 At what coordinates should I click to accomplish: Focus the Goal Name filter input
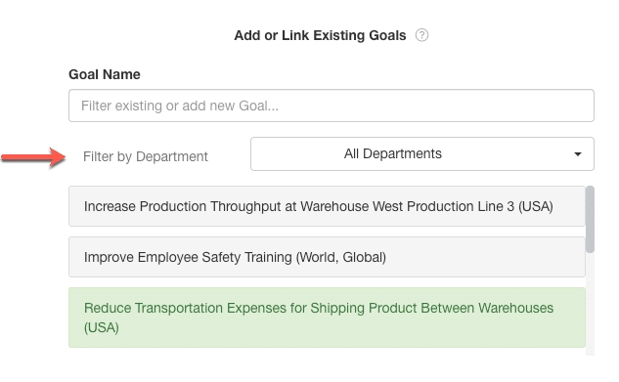tap(332, 106)
